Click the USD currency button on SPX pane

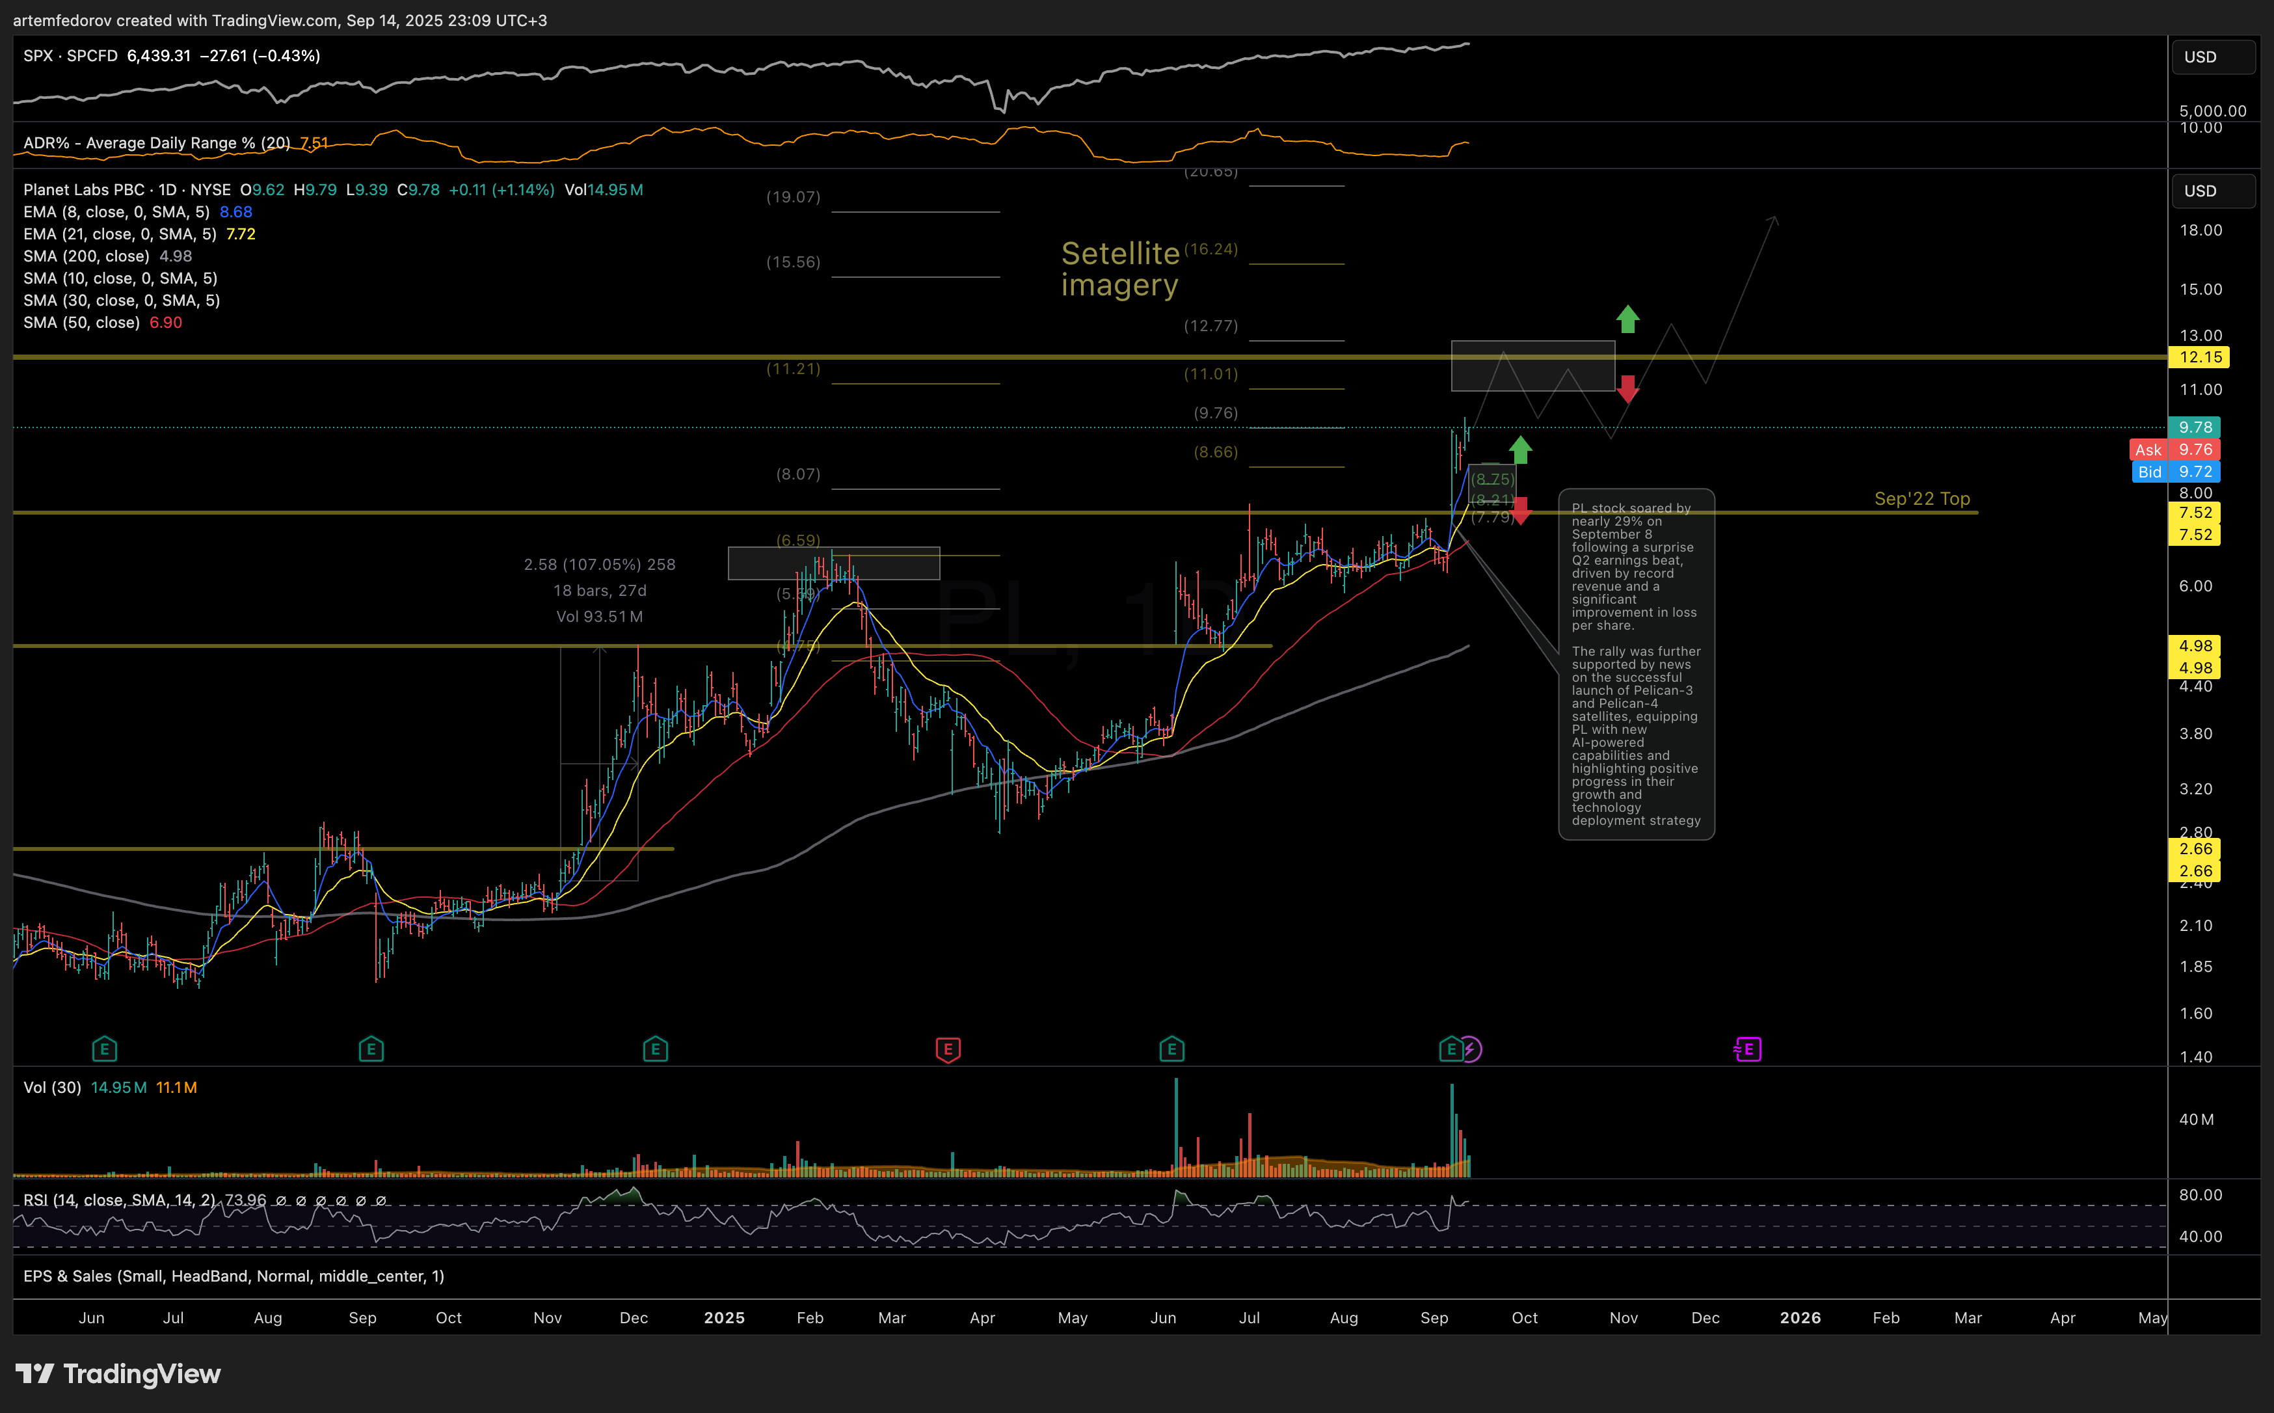(2212, 57)
